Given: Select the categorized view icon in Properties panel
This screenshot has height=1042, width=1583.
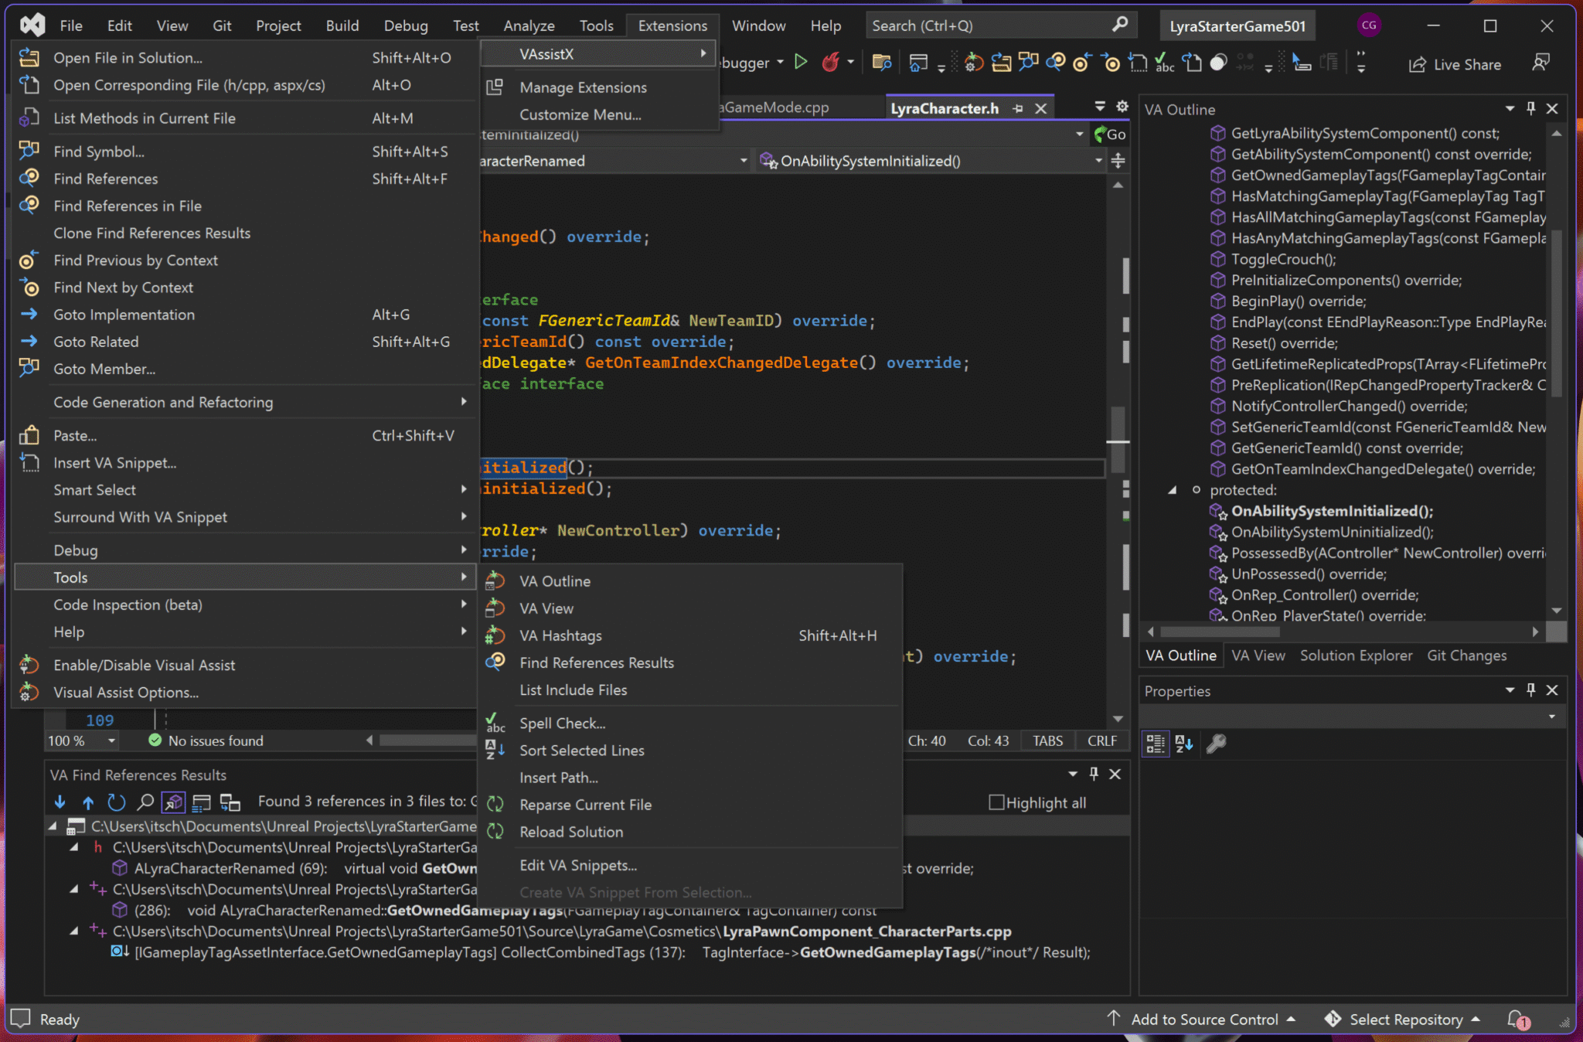Looking at the screenshot, I should point(1155,744).
